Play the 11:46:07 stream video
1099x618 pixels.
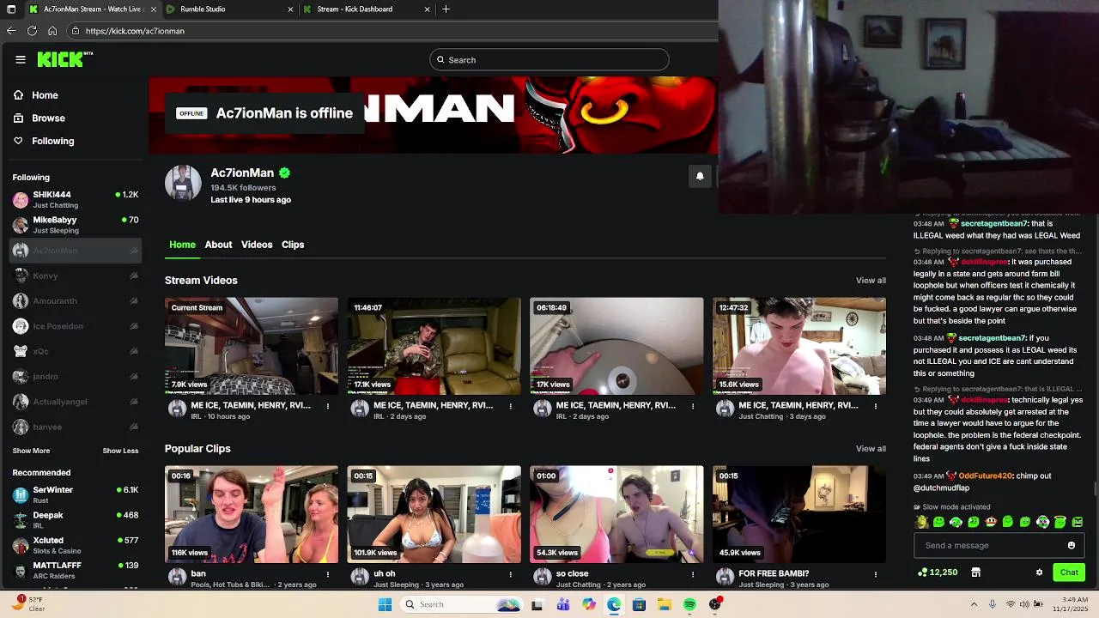434,346
